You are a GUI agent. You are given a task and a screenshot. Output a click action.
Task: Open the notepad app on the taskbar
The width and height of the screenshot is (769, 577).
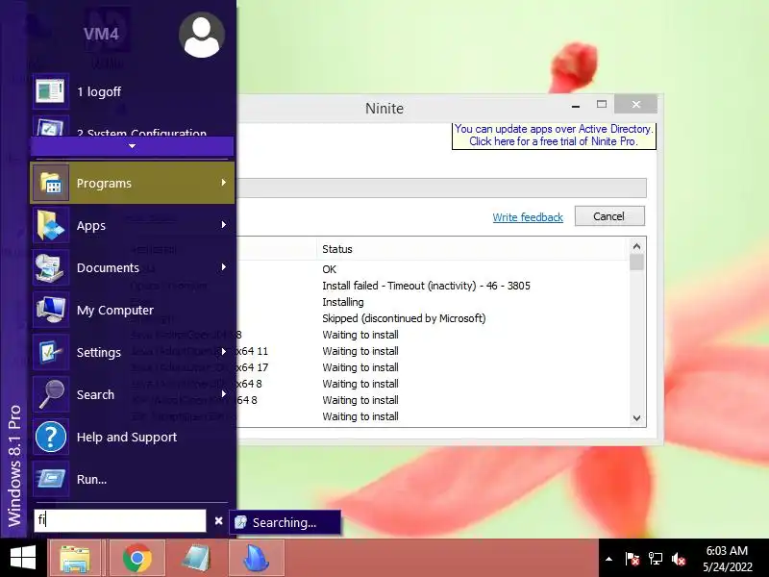[196, 559]
